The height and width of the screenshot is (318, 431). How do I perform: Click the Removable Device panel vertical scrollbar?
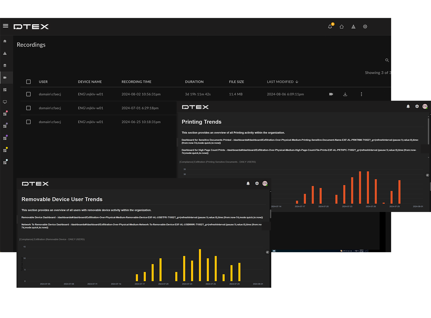pyautogui.click(x=270, y=214)
